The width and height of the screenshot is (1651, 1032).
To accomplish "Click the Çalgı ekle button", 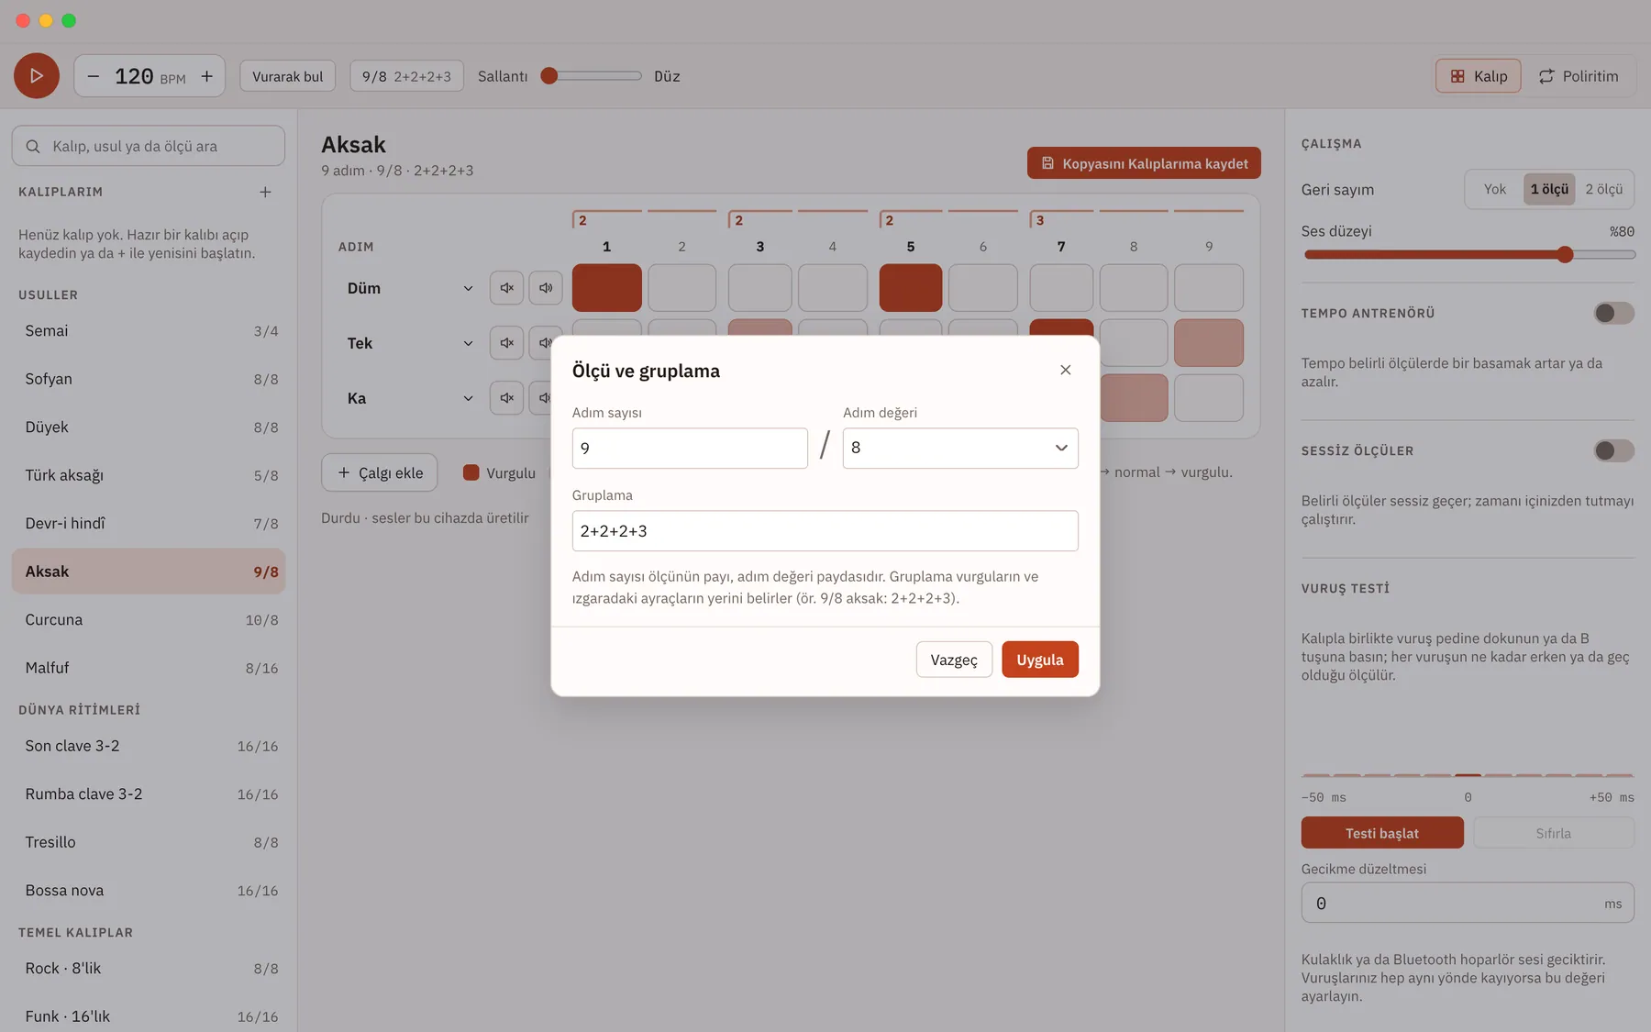I will [x=380, y=472].
